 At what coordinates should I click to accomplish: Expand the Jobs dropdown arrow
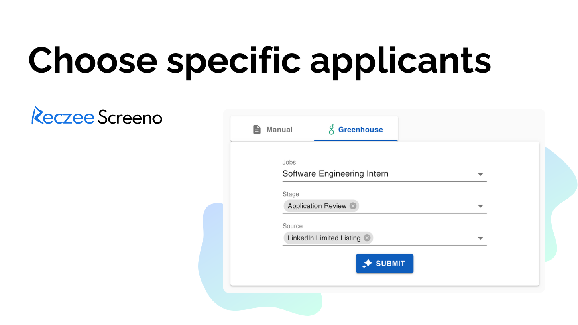[x=480, y=175]
